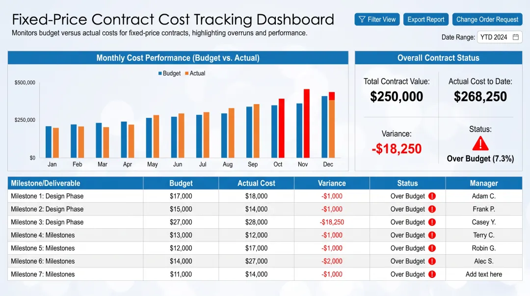
Task: Click the Export Report button
Action: pos(426,19)
